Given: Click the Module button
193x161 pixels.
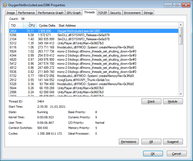Looking at the screenshot, I should point(173,101).
